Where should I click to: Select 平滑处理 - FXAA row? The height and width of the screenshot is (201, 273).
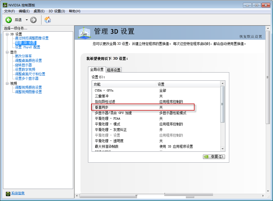click(156, 118)
